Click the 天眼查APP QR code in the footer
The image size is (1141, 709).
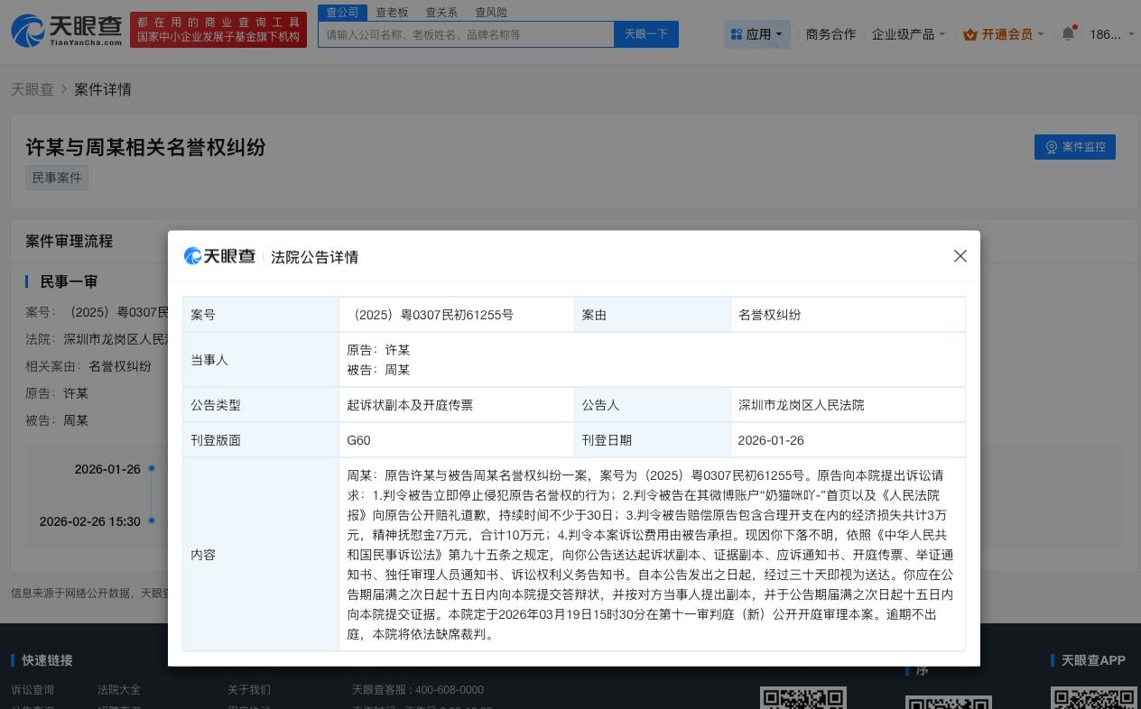click(1094, 699)
